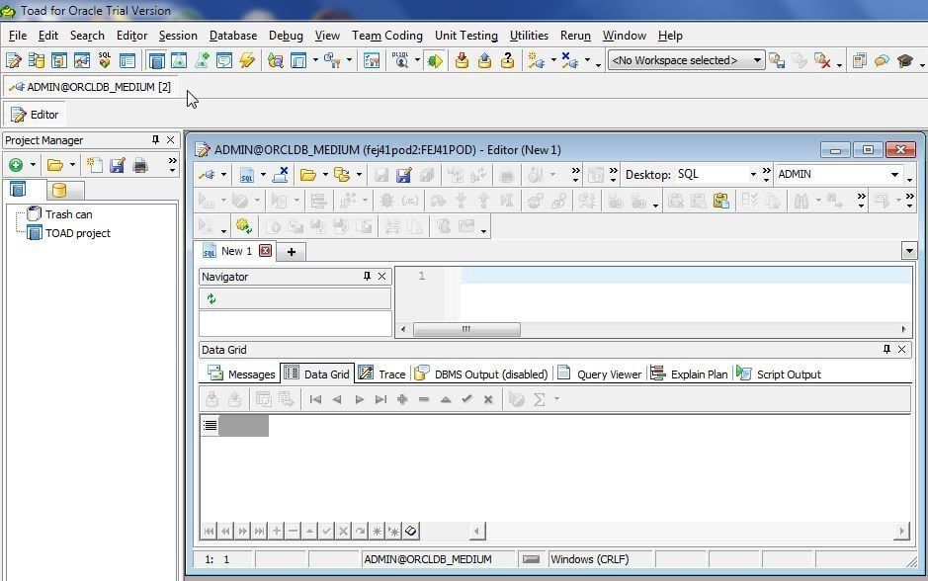Click the open folder icon in editor toolbar
The height and width of the screenshot is (581, 928).
[x=307, y=175]
